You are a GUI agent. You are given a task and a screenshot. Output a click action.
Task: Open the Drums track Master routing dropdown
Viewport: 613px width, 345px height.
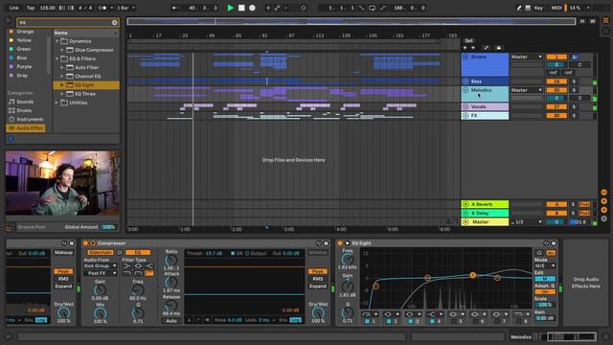pos(526,57)
